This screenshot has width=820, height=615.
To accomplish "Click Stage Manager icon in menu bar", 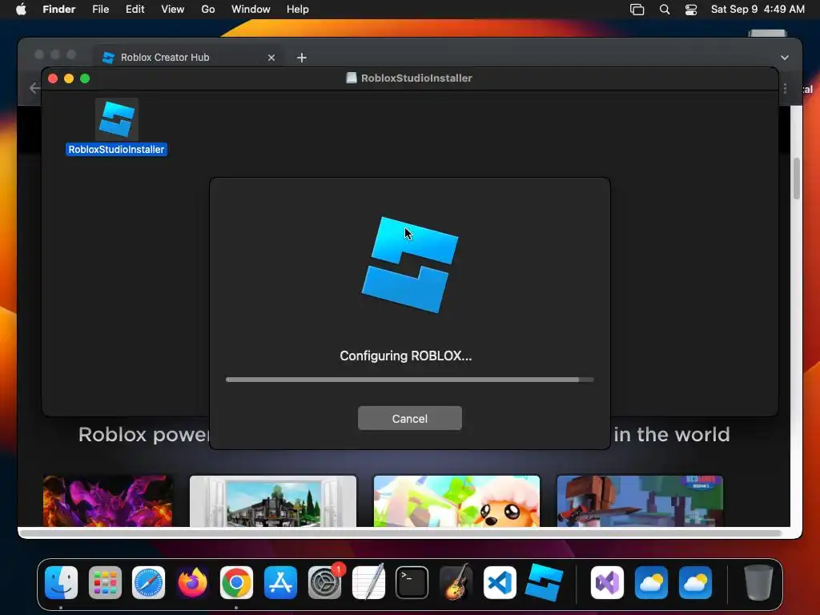I will [x=637, y=10].
